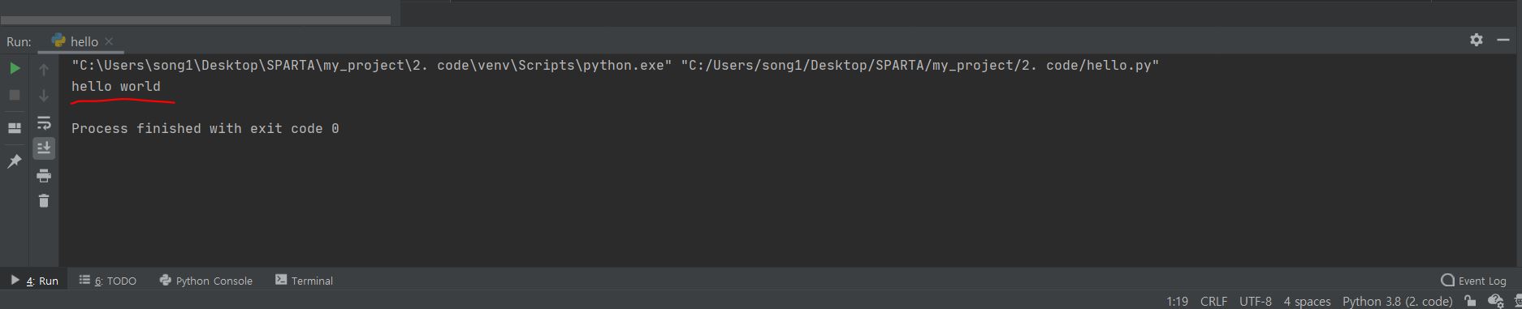Open the 6: TODO tool window
This screenshot has width=1522, height=309.
(x=108, y=281)
